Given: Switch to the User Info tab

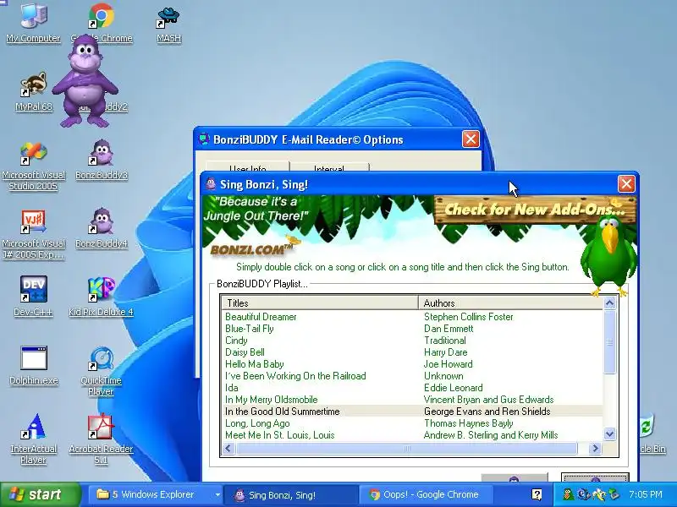Looking at the screenshot, I should [247, 167].
